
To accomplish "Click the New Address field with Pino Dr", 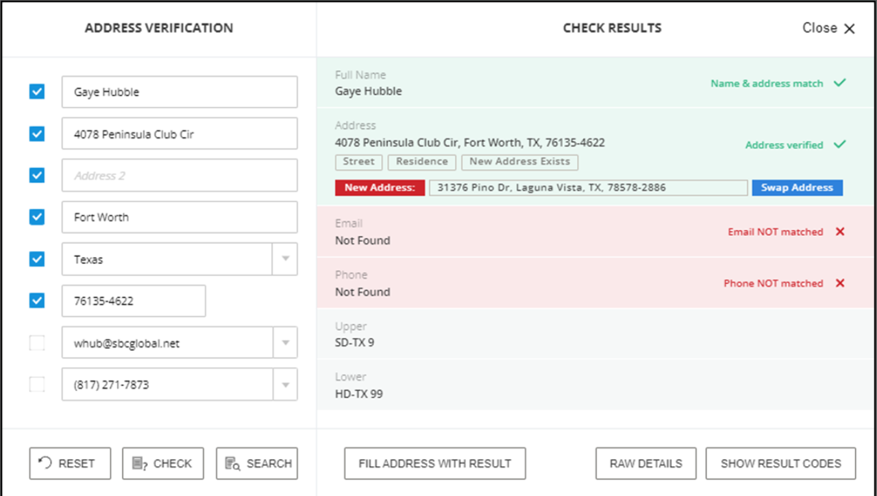I will (587, 188).
